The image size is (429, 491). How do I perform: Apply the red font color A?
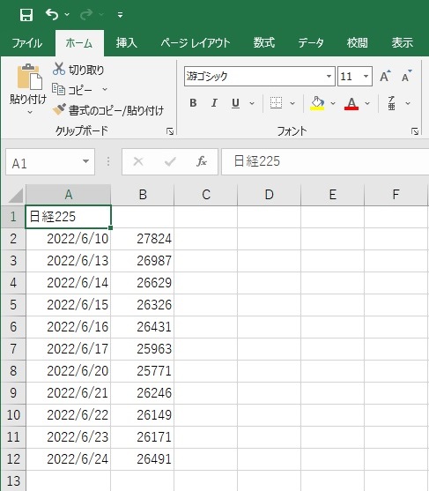351,103
